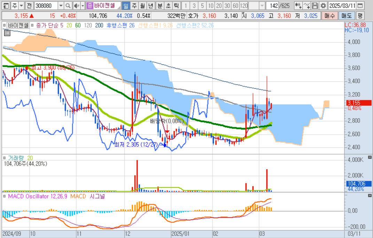Select the 5 interval button

(x=202, y=6)
